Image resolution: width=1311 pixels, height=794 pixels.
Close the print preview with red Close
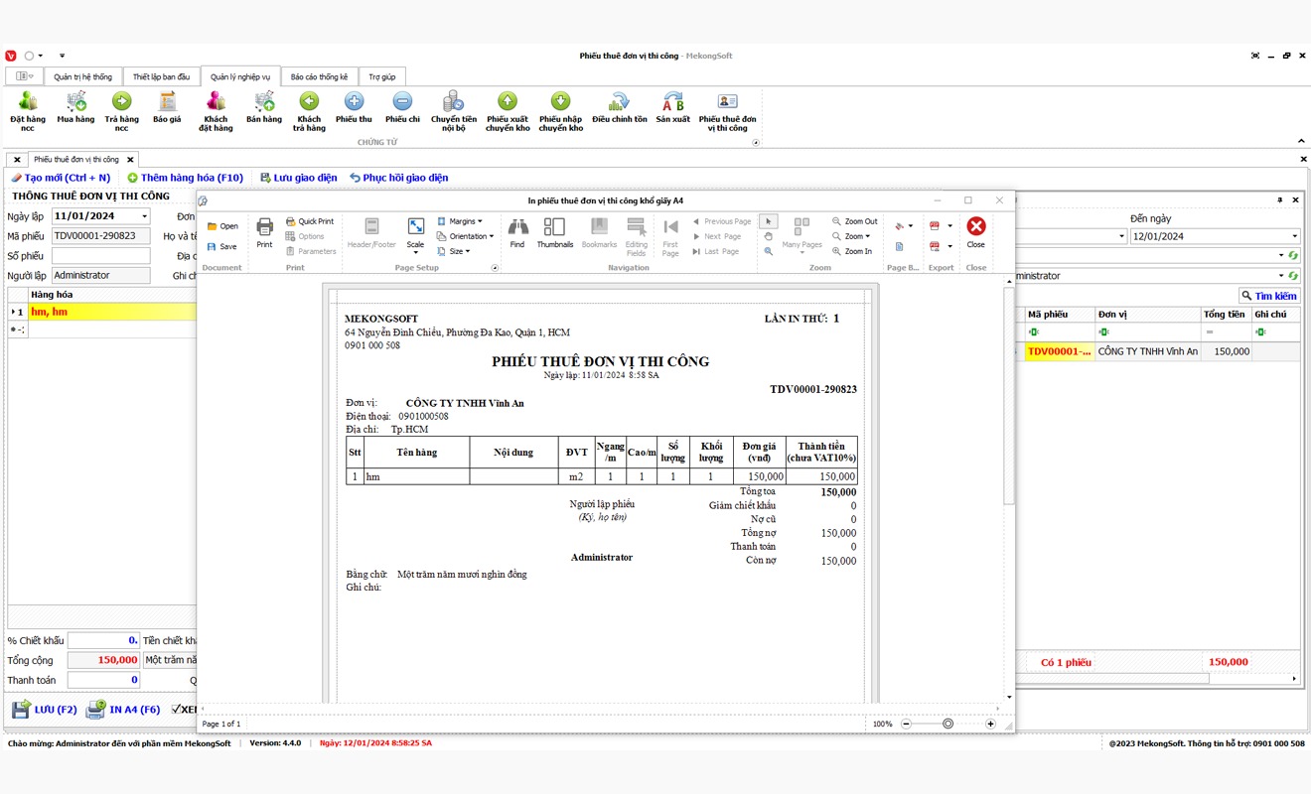(975, 232)
